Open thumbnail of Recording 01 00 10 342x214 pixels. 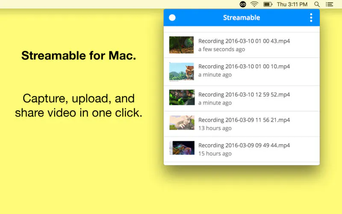[x=181, y=71]
